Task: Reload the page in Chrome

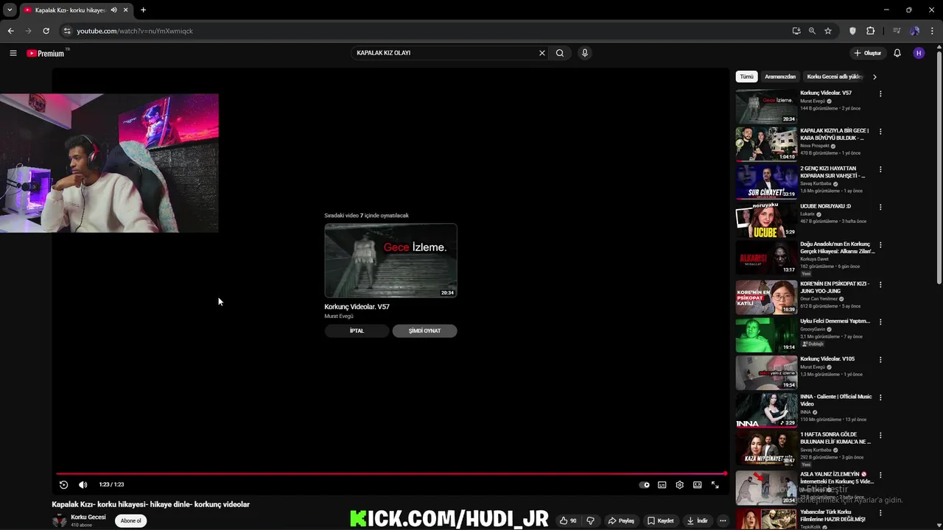Action: (46, 31)
